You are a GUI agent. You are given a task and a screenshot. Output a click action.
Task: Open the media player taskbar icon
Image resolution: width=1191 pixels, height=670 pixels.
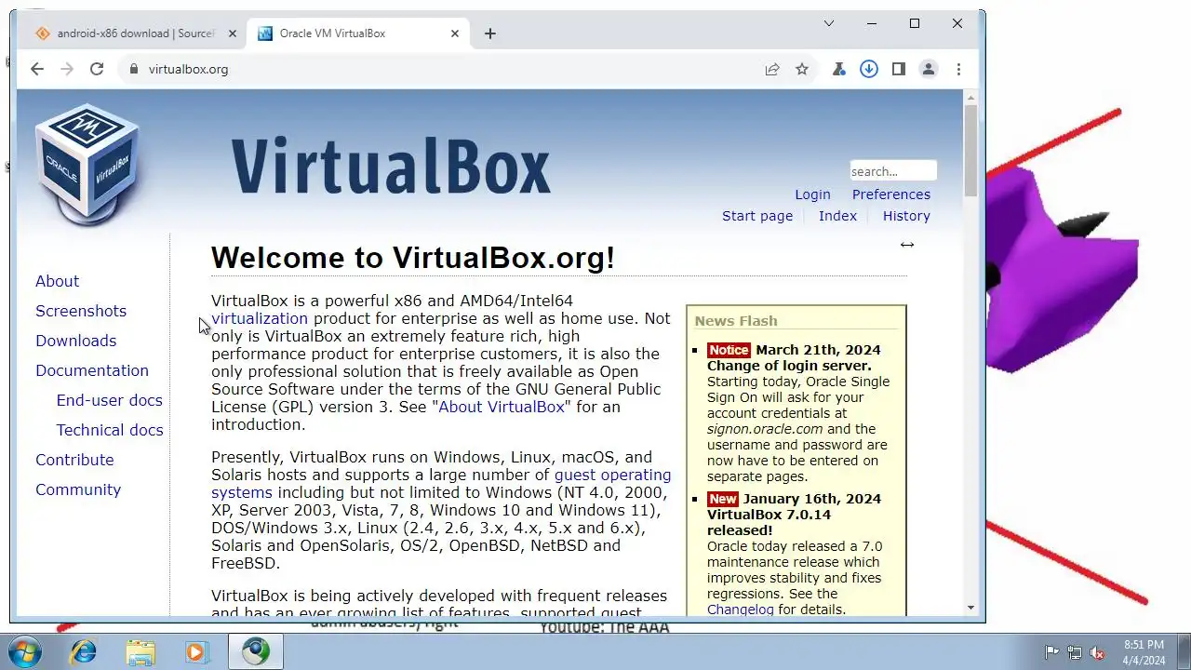coord(196,651)
